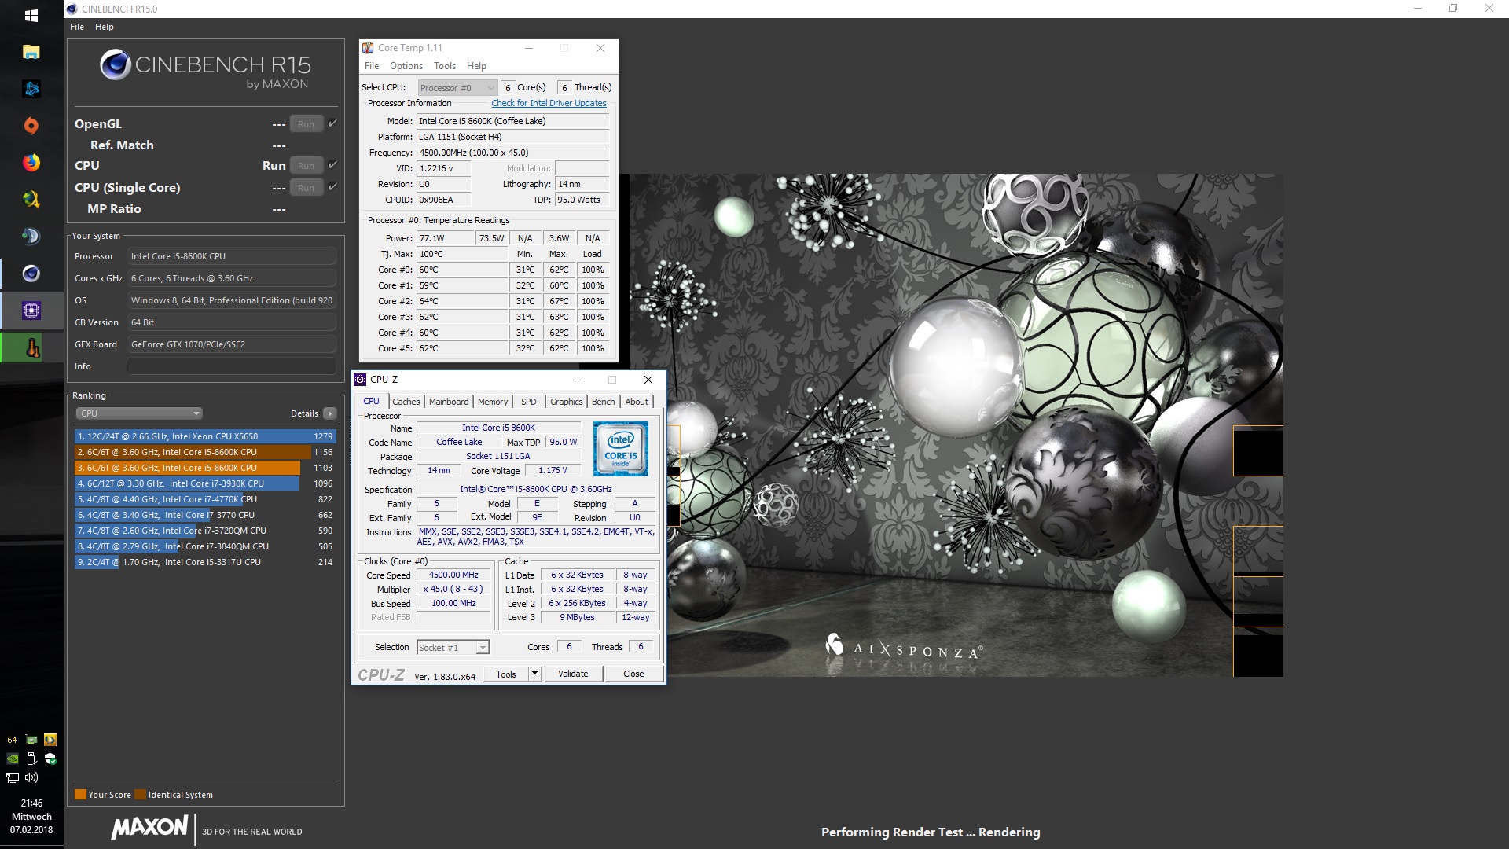The width and height of the screenshot is (1509, 849).
Task: Open the Socket #1 selection dropdown
Action: 483,648
